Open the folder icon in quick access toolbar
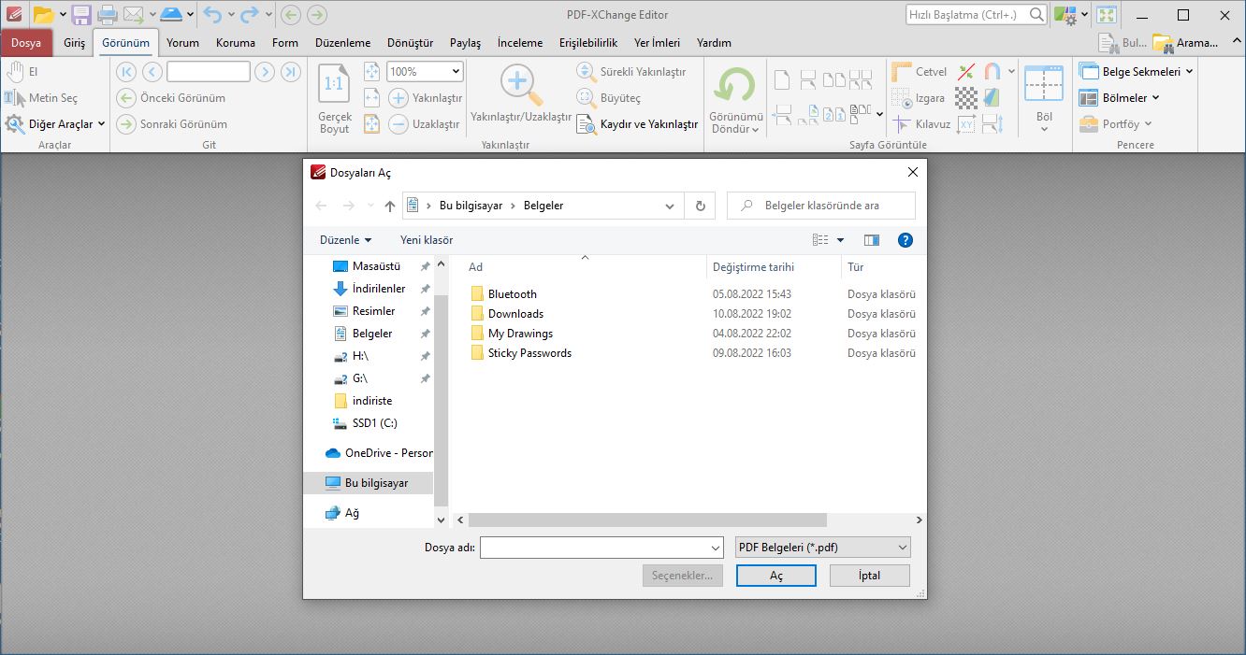This screenshot has height=655, width=1246. click(x=43, y=14)
